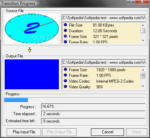Click the source file clock thumbnail
The width and height of the screenshot is (150, 138).
(32, 29)
